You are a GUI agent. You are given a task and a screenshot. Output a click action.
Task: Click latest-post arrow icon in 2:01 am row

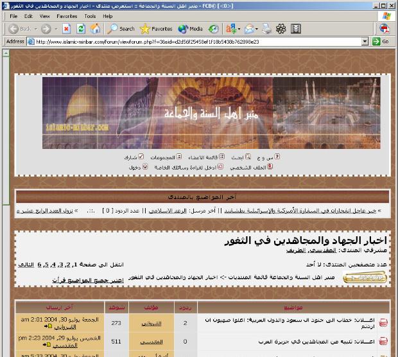pos(48,327)
